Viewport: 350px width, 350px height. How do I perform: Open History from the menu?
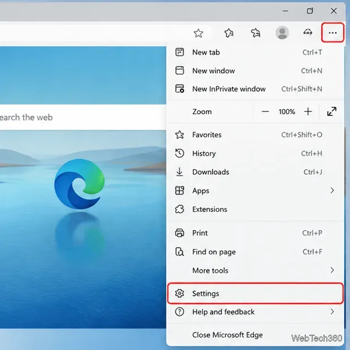(x=255, y=153)
